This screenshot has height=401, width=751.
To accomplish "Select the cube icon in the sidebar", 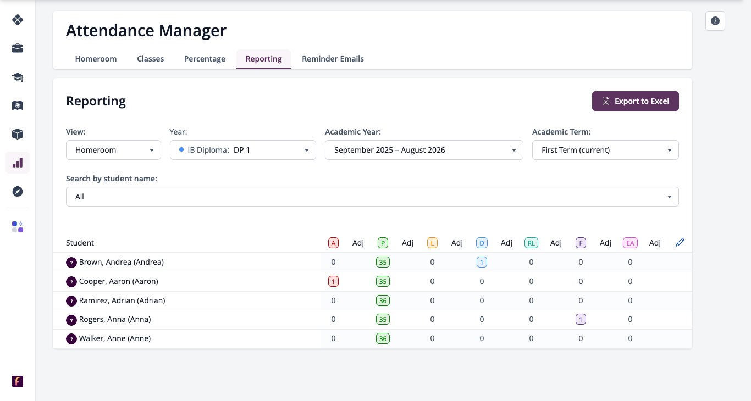I will (x=18, y=134).
